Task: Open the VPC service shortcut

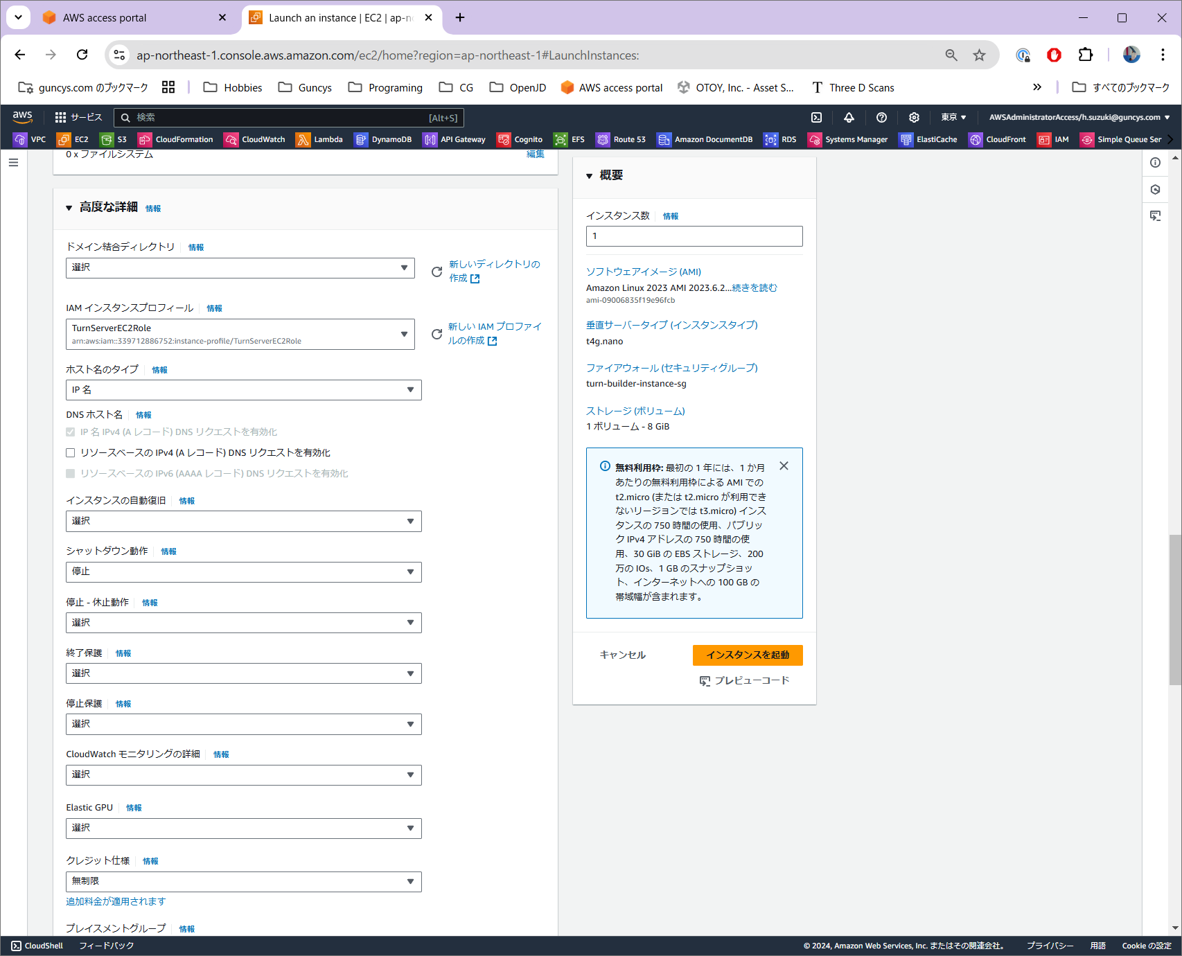Action: [x=30, y=139]
